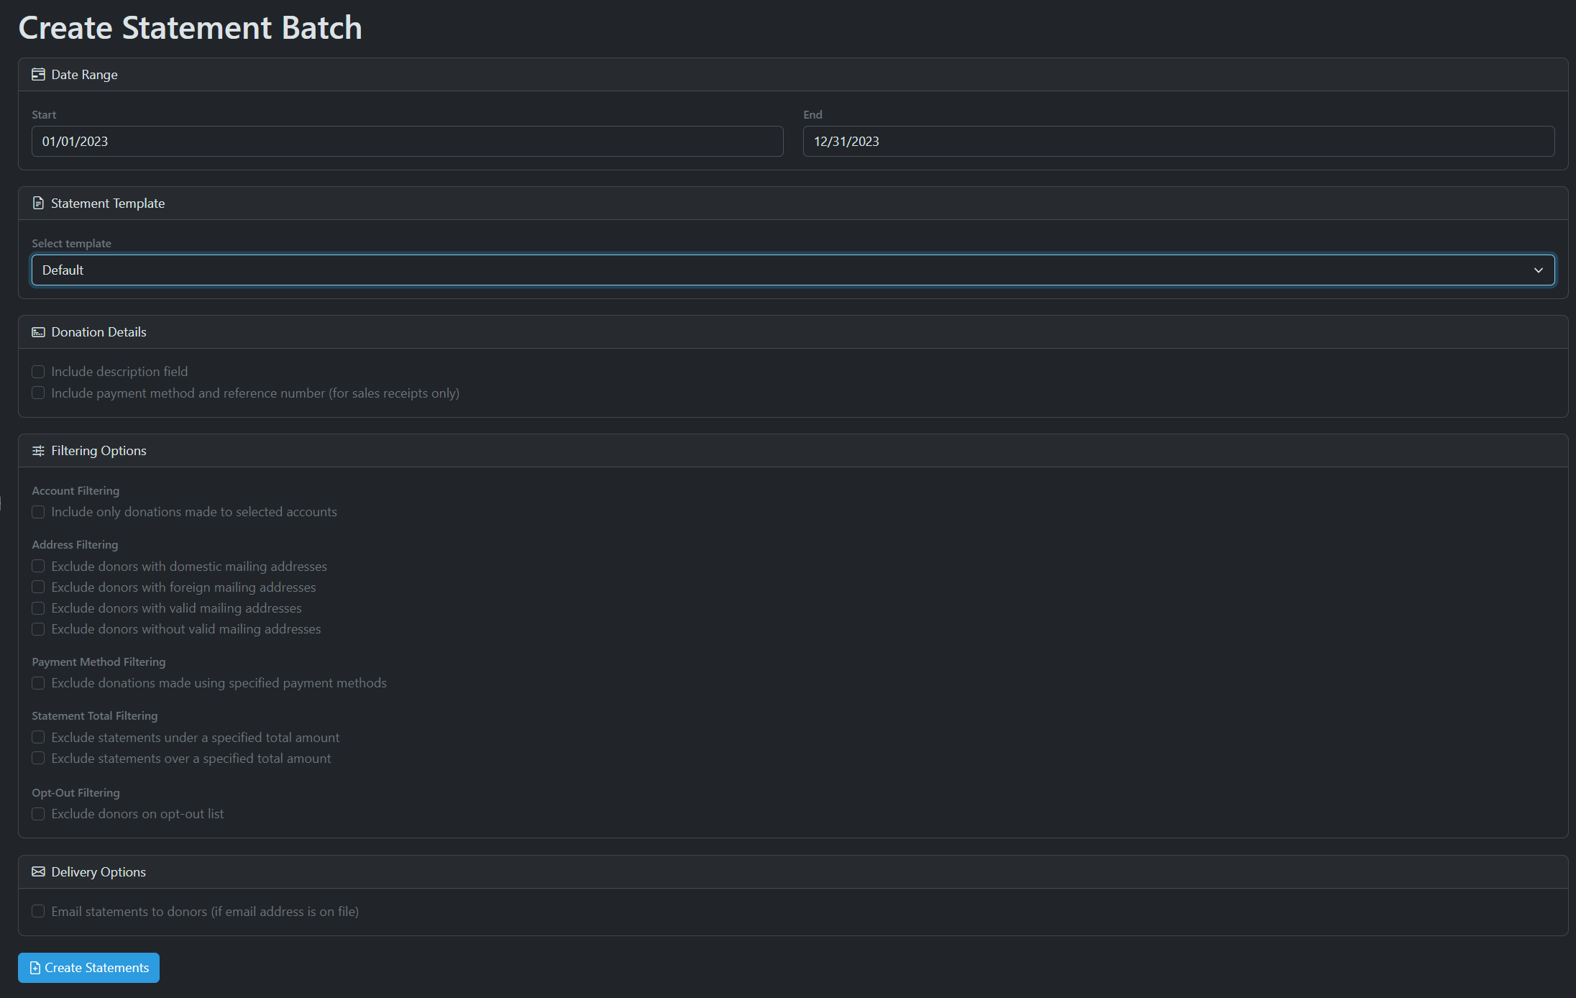The width and height of the screenshot is (1576, 998).
Task: Click the End date input field
Action: click(1178, 142)
